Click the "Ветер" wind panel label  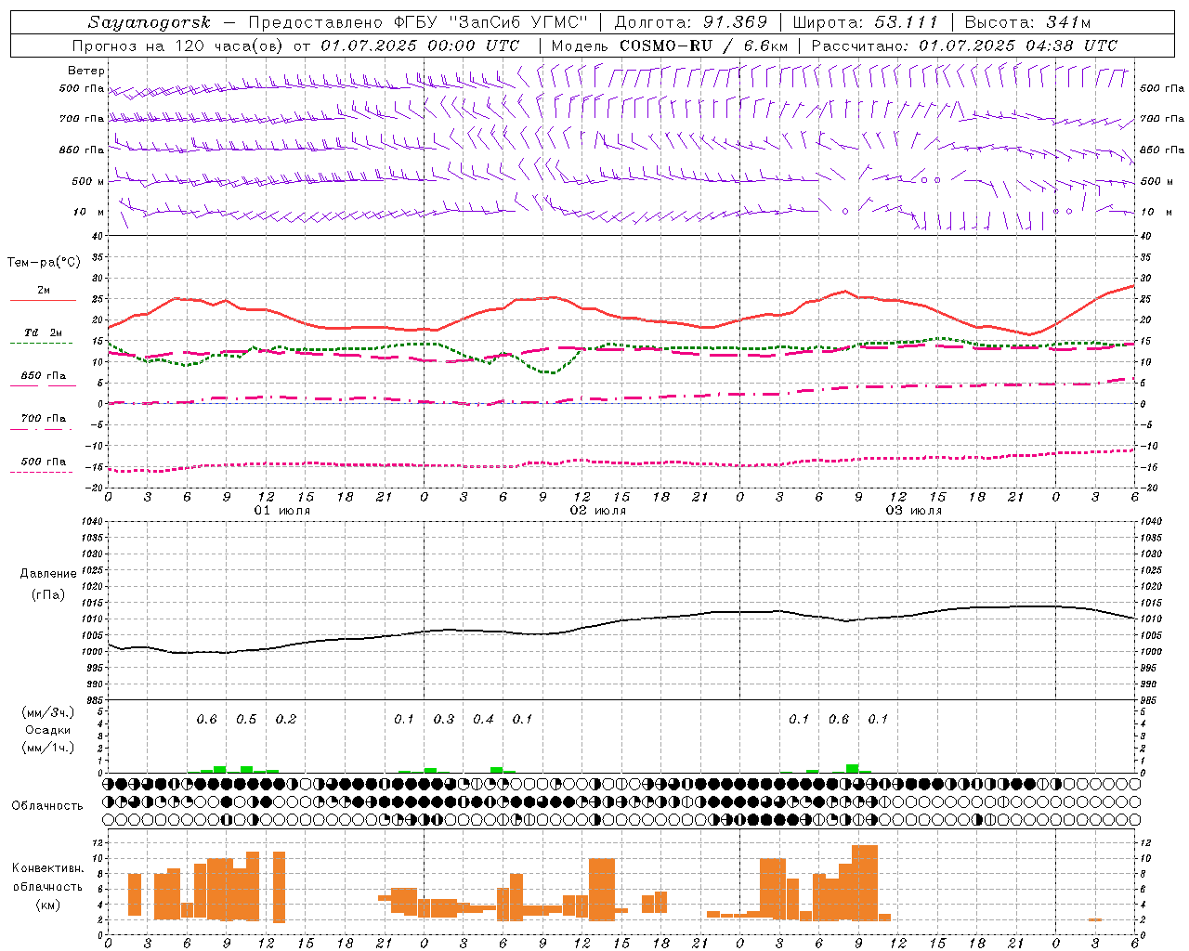[x=86, y=71]
